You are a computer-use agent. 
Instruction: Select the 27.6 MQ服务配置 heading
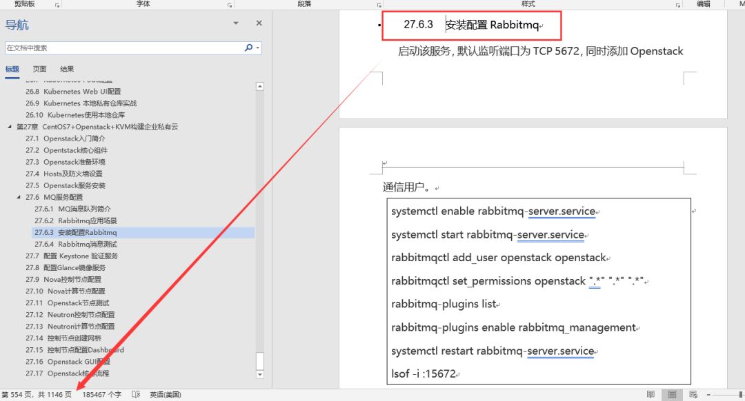[x=54, y=197]
